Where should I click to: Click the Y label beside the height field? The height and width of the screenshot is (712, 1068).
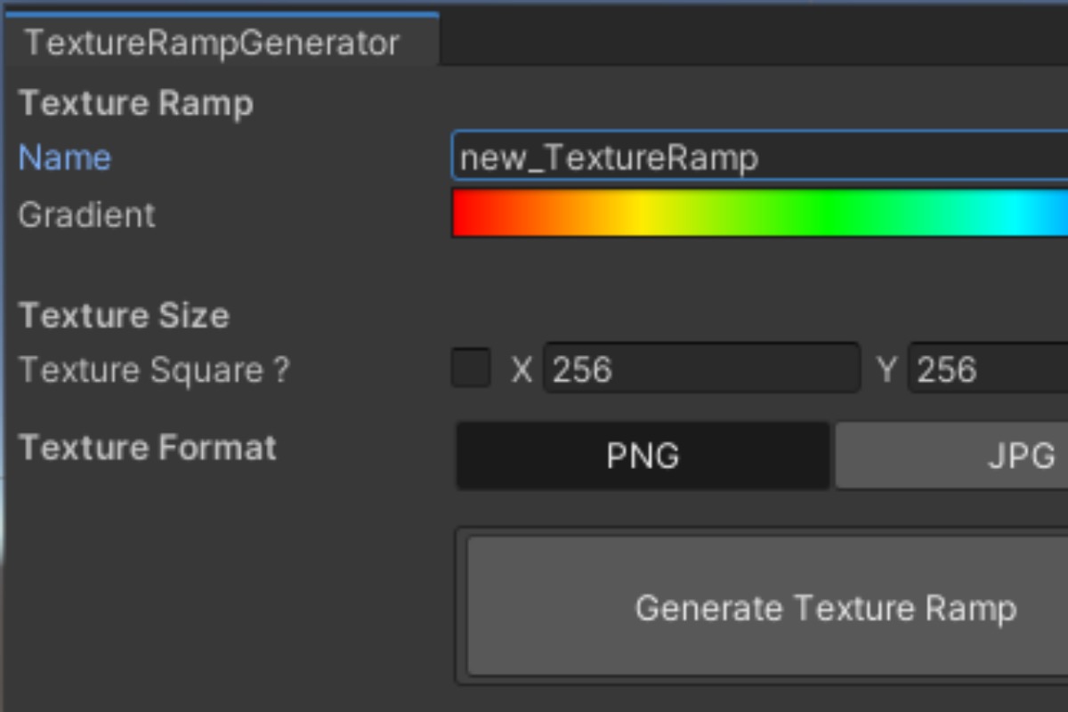point(886,369)
